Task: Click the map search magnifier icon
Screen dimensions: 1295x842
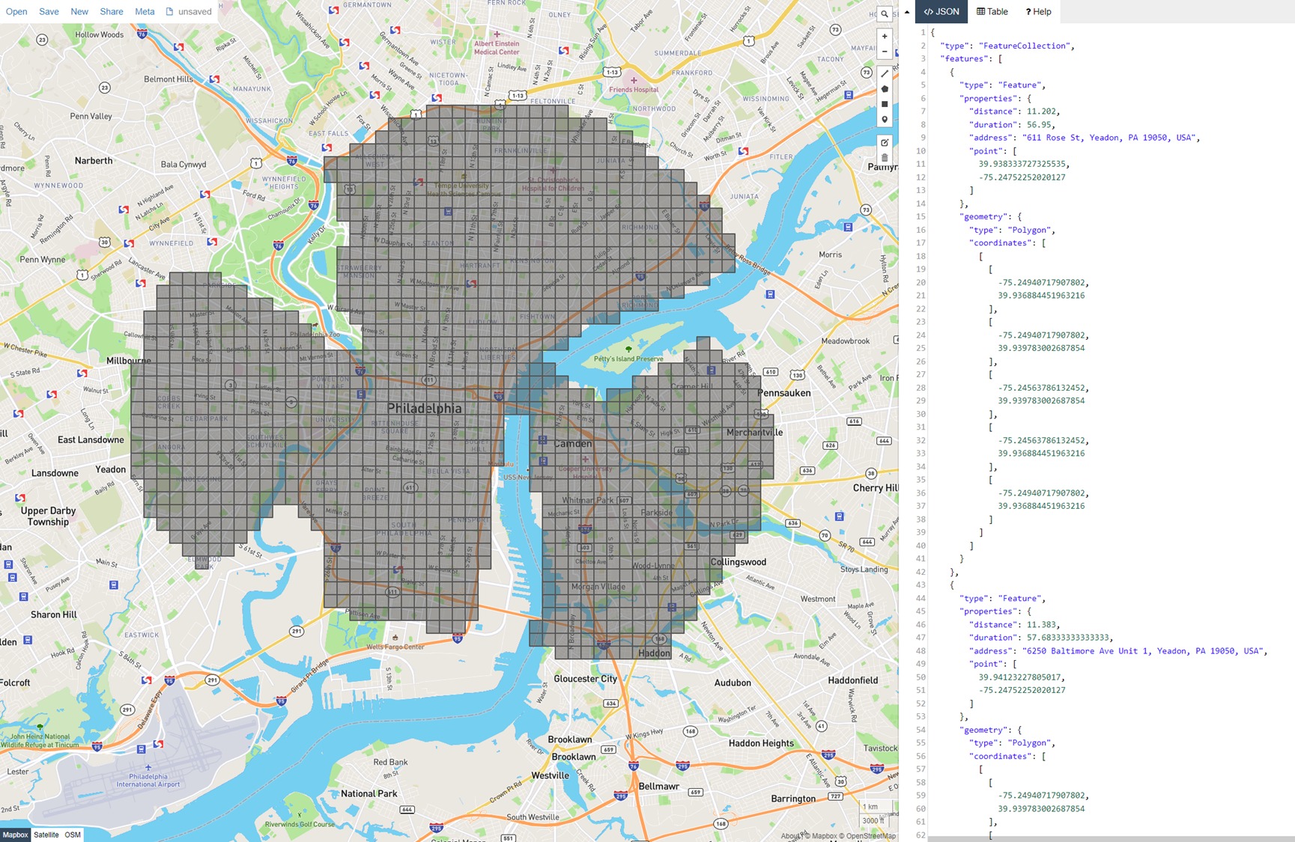Action: pos(885,14)
